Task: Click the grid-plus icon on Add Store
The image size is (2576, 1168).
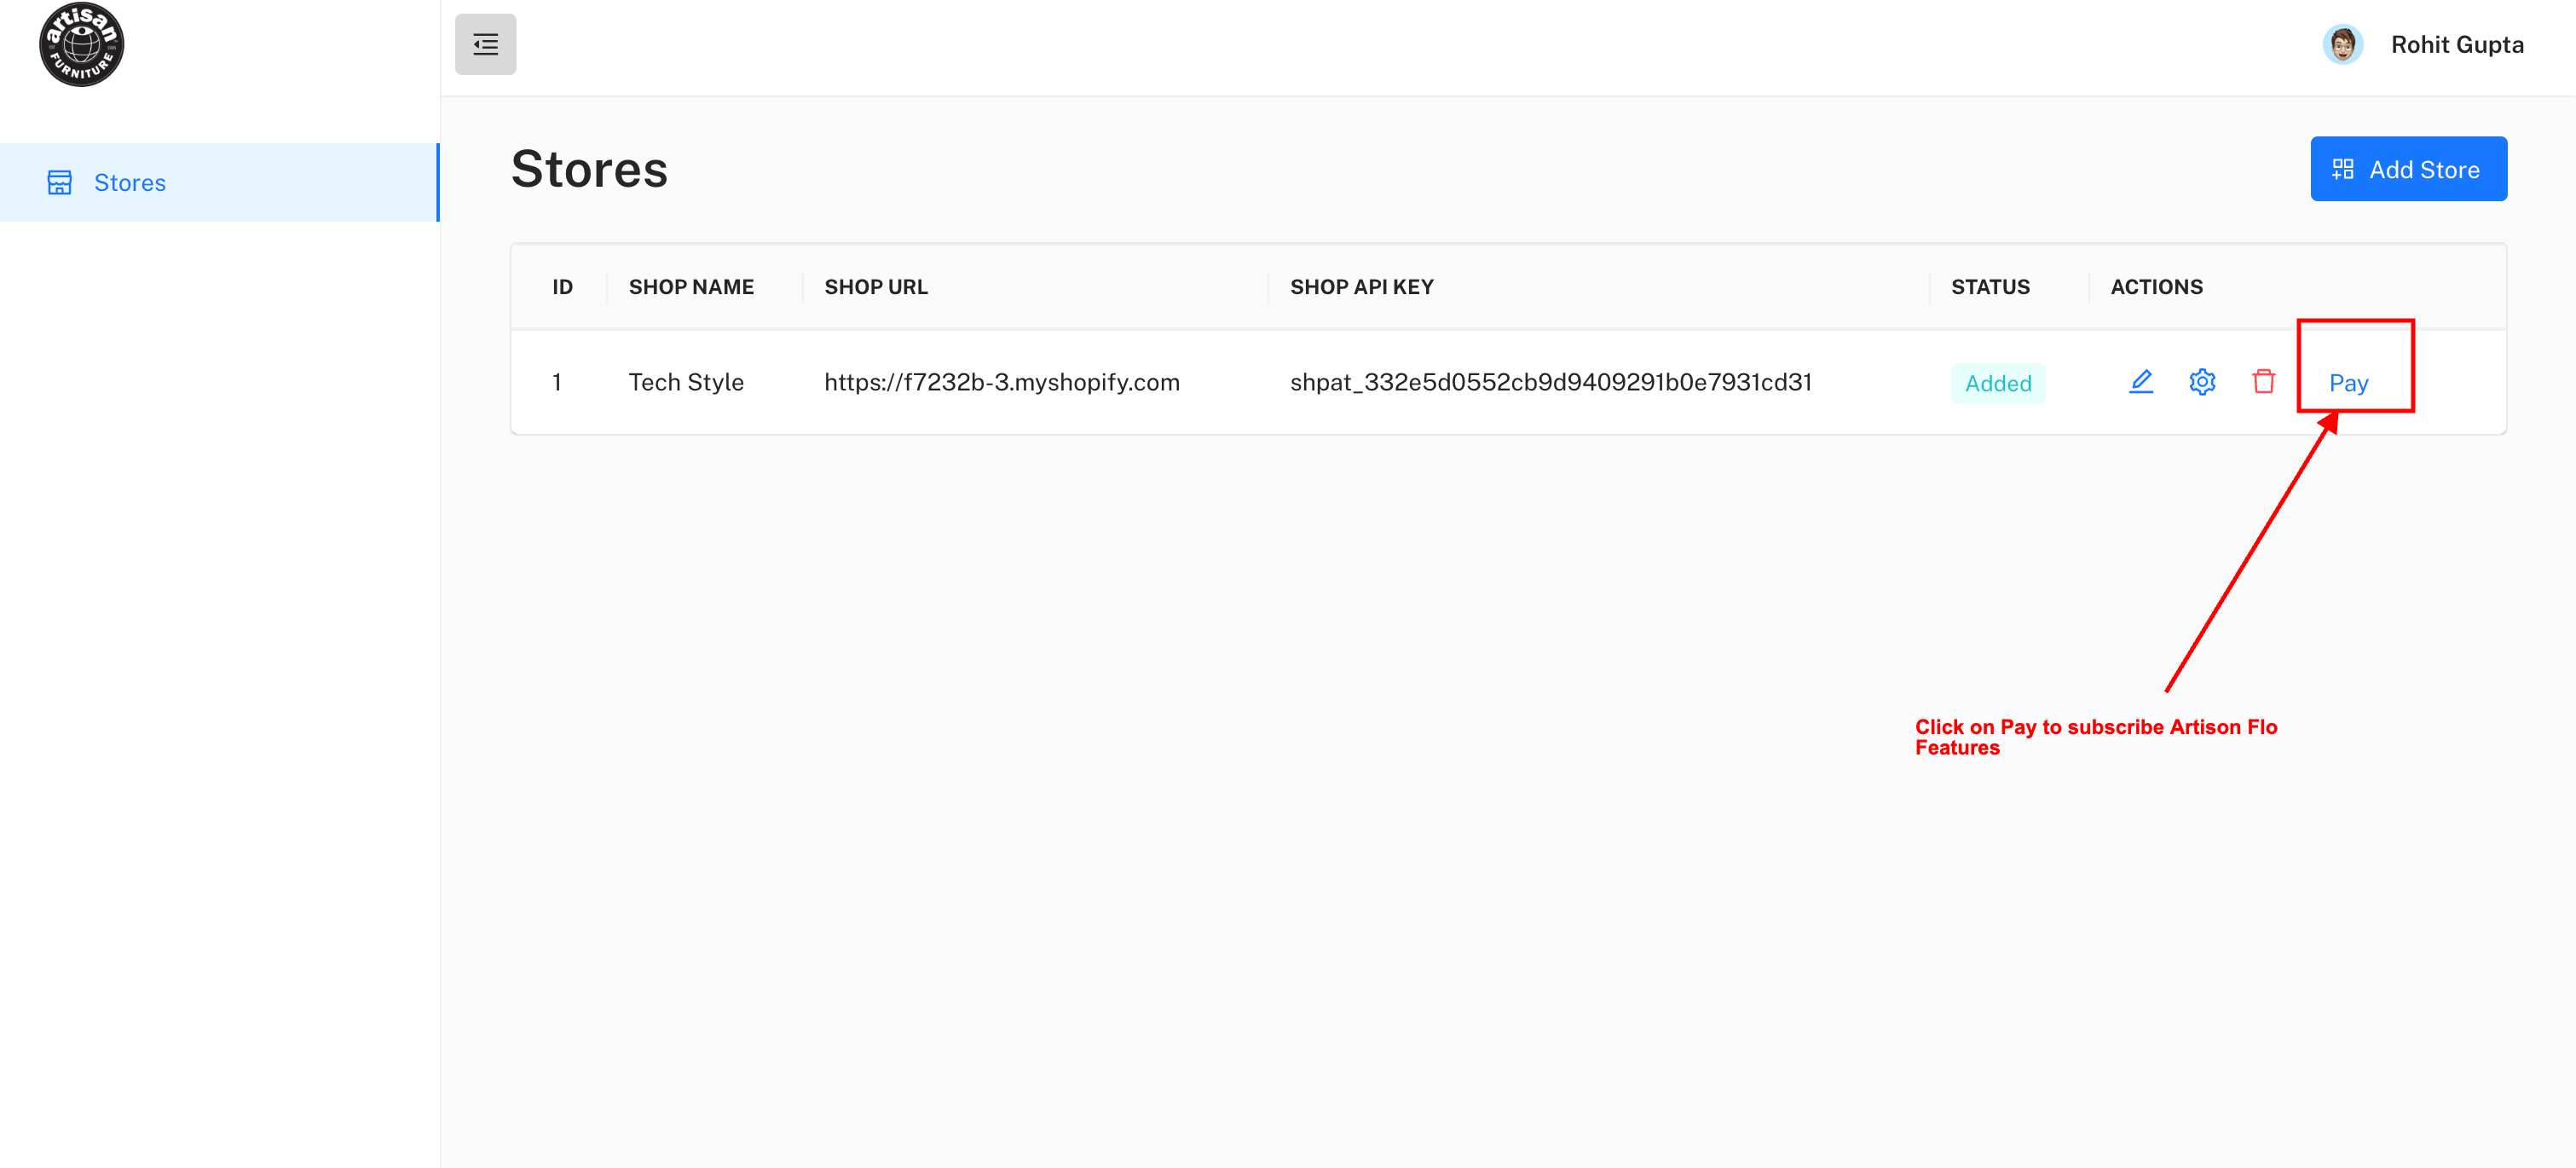Action: pos(2342,170)
